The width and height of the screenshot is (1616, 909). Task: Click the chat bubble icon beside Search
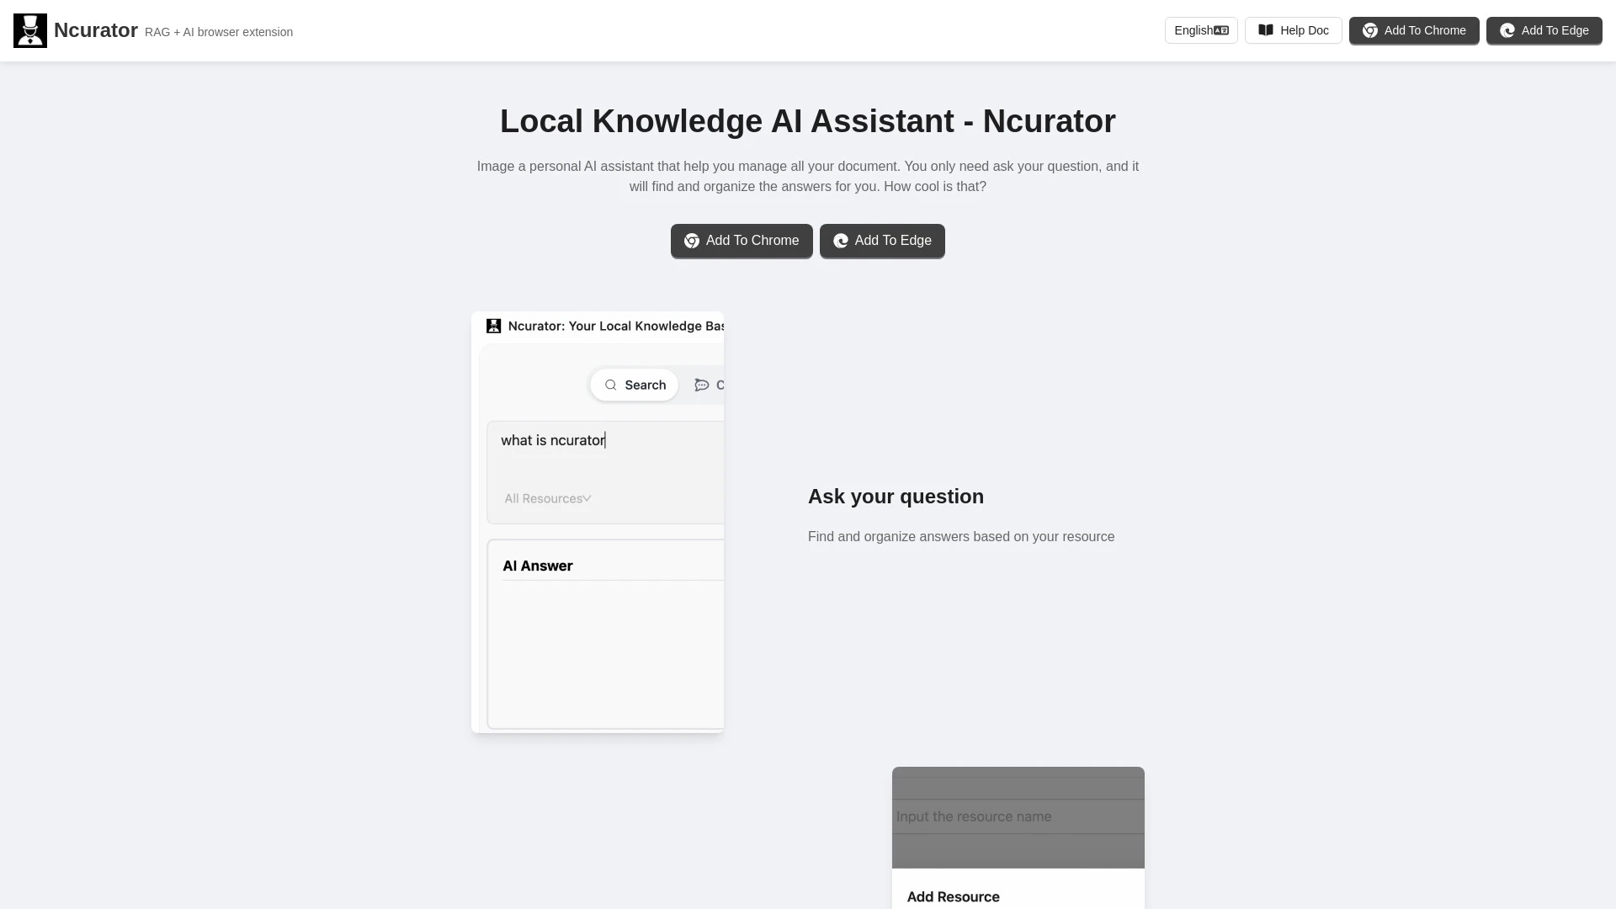pos(702,385)
